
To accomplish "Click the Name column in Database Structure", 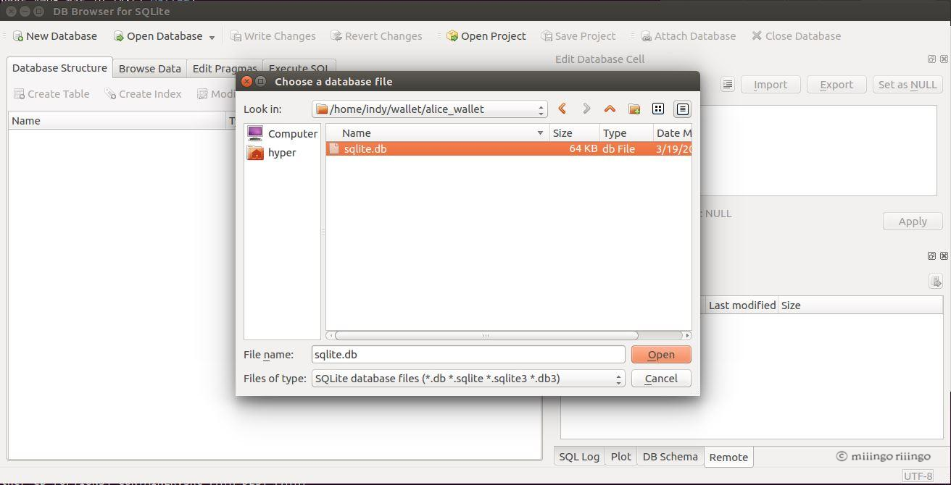I will pos(118,121).
